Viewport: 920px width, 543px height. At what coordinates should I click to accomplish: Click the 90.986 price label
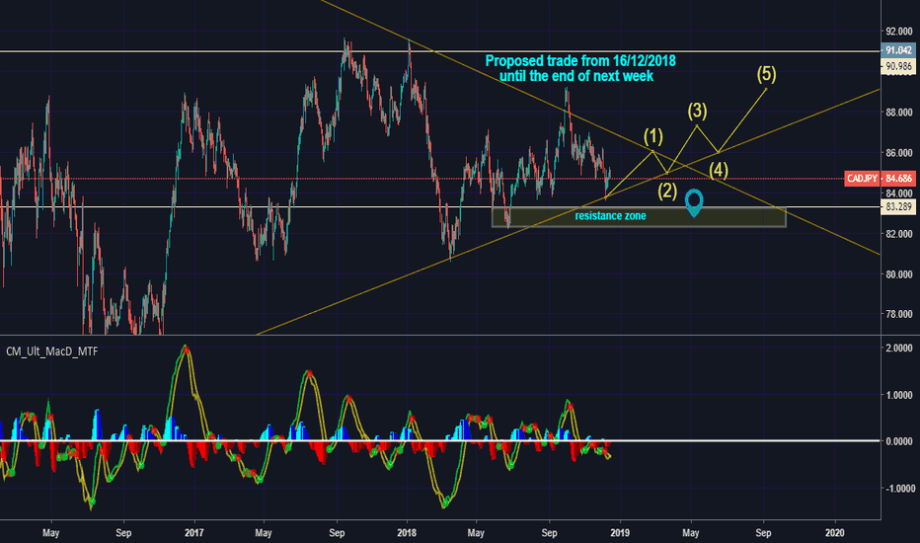tap(898, 66)
